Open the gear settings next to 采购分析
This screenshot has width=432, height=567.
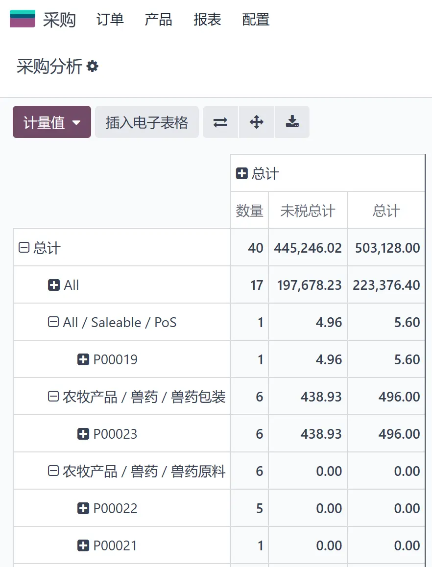(x=93, y=67)
